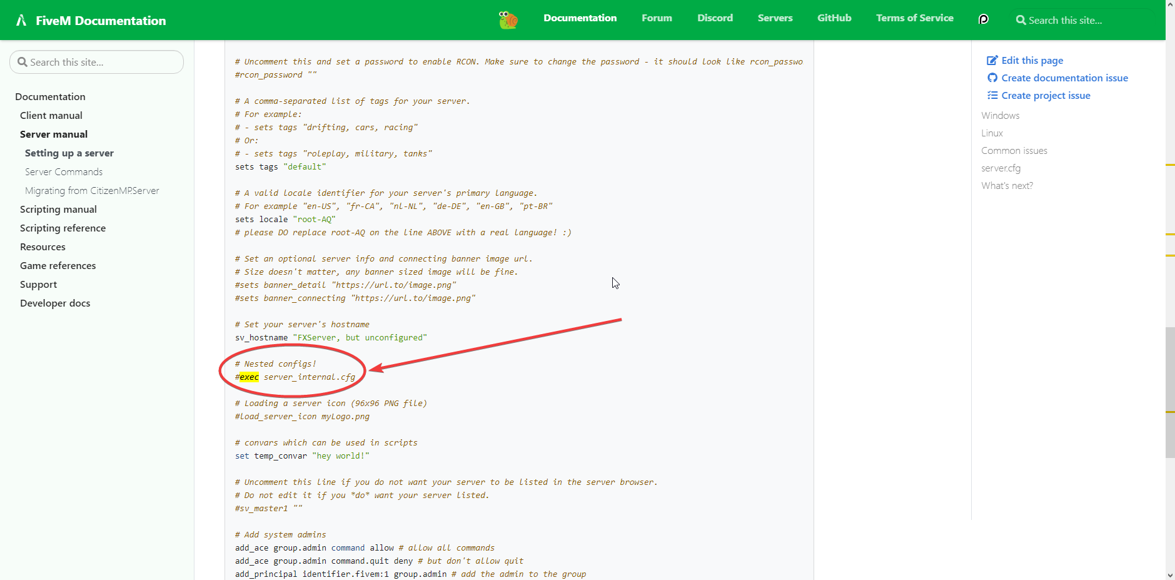Open Resources in sidebar

(x=43, y=247)
